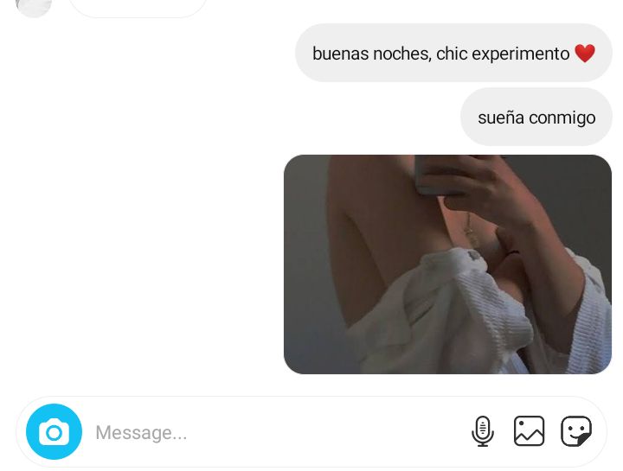The image size is (623, 471).
Task: Open the sticker picker icon
Action: [576, 431]
